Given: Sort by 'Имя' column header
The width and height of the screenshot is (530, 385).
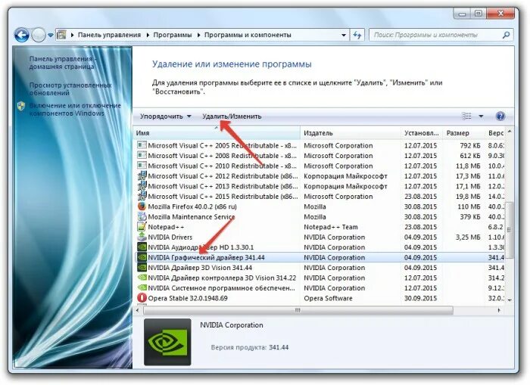Looking at the screenshot, I should click(x=217, y=133).
